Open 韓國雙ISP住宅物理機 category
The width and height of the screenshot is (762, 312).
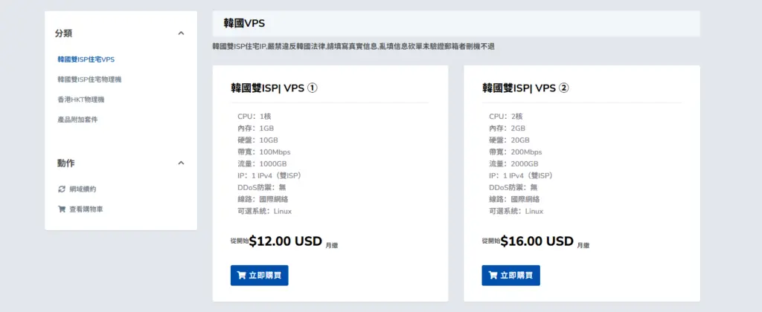coord(89,79)
